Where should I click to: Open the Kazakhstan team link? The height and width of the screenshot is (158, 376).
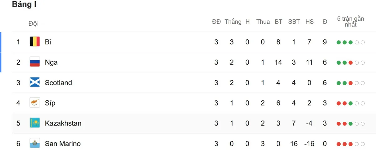63,123
